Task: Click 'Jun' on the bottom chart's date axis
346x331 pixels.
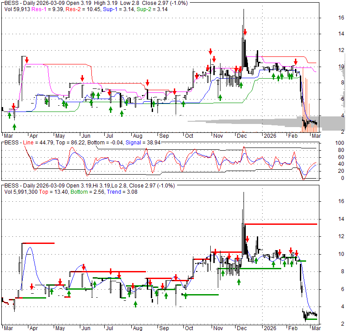Action: tap(86, 328)
